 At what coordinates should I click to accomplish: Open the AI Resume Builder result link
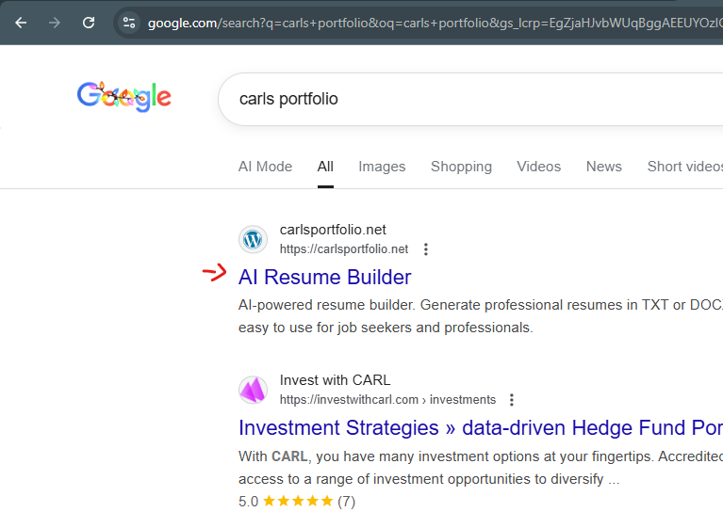324,277
